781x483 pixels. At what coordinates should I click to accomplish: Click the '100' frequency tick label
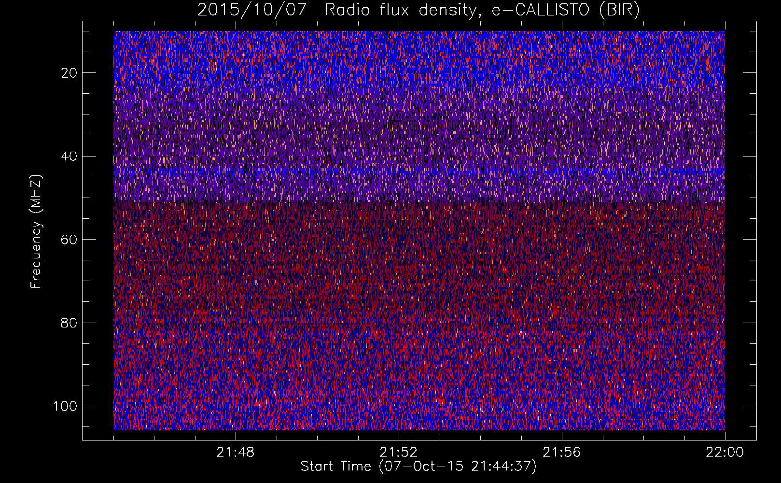65,406
